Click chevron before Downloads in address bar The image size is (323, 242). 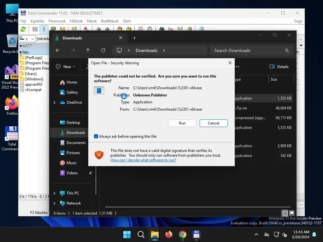pos(129,50)
